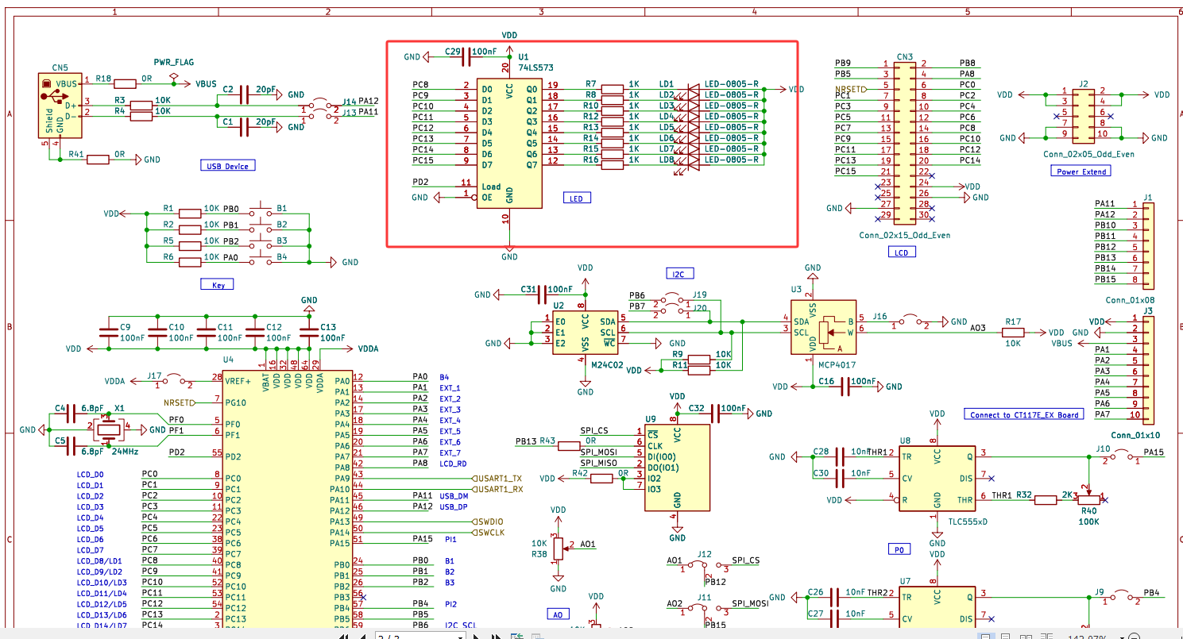
Task: Click the J11 jumper reference
Action: pos(704,597)
